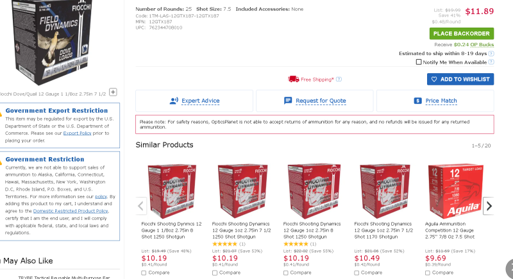Show previous similar products with left arrow

point(142,206)
